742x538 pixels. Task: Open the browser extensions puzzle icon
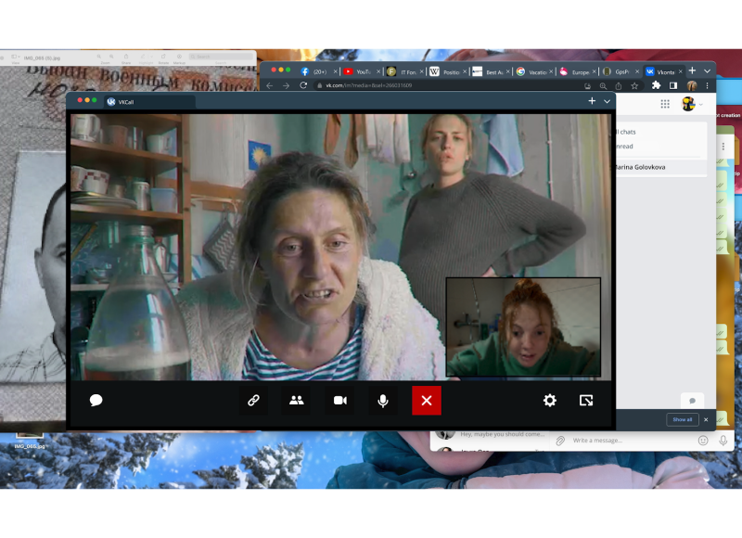(656, 85)
